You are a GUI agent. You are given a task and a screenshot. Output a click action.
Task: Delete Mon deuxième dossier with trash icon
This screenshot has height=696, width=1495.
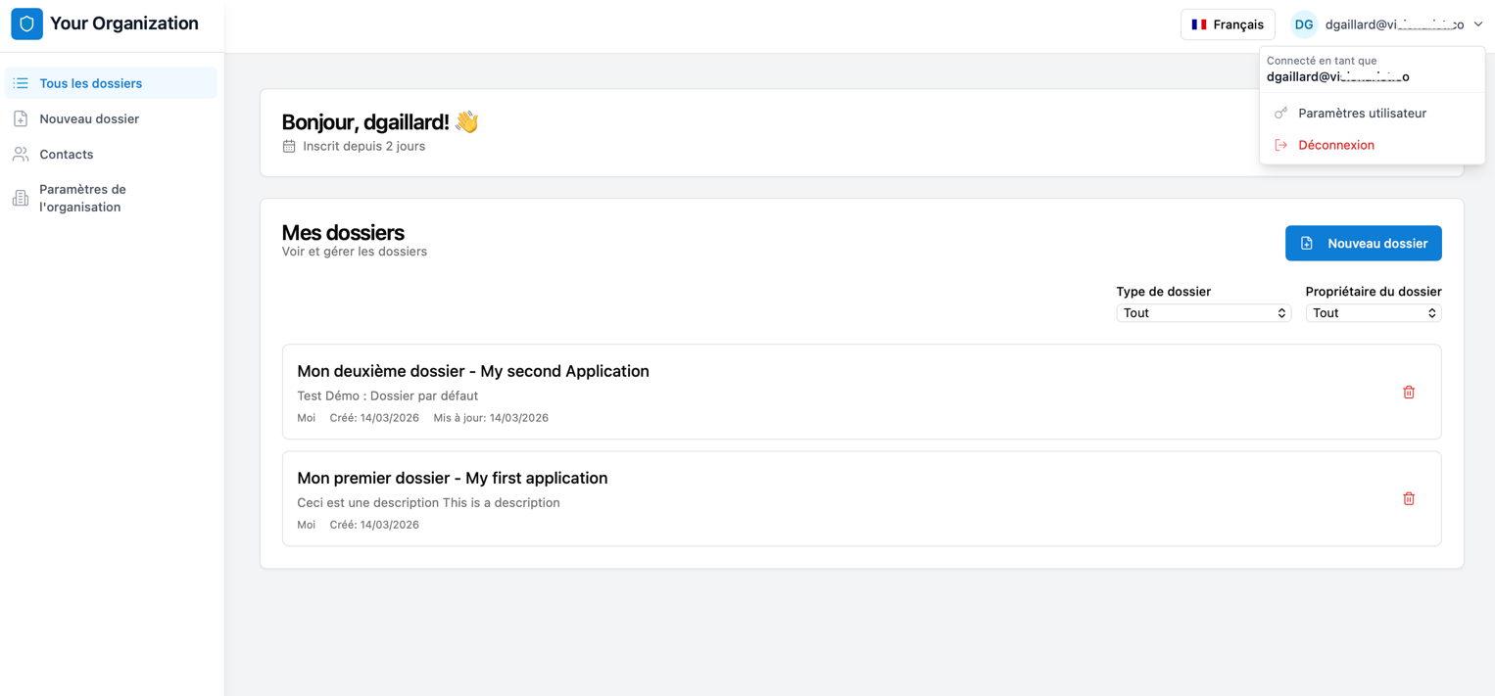(1409, 392)
